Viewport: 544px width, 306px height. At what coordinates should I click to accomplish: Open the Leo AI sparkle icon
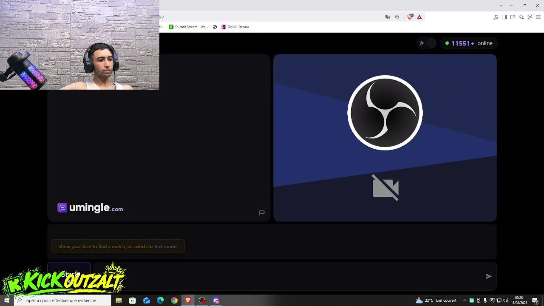(521, 17)
